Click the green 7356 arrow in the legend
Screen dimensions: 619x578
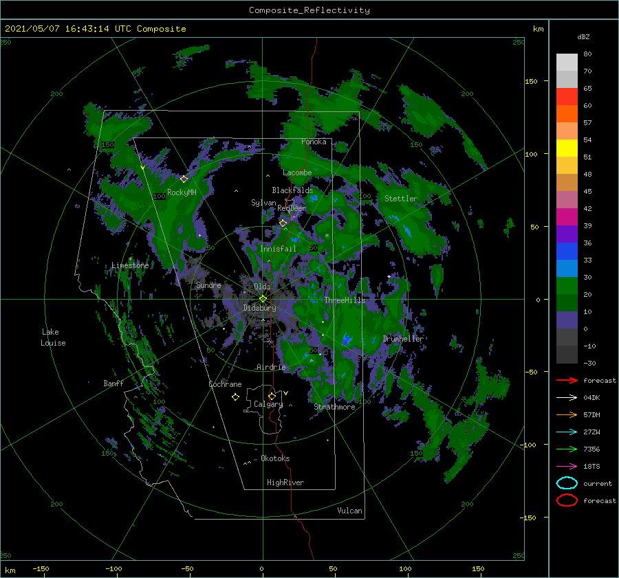pyautogui.click(x=567, y=449)
